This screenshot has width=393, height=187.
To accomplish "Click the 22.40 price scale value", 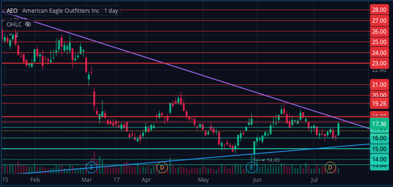I will (x=379, y=71).
